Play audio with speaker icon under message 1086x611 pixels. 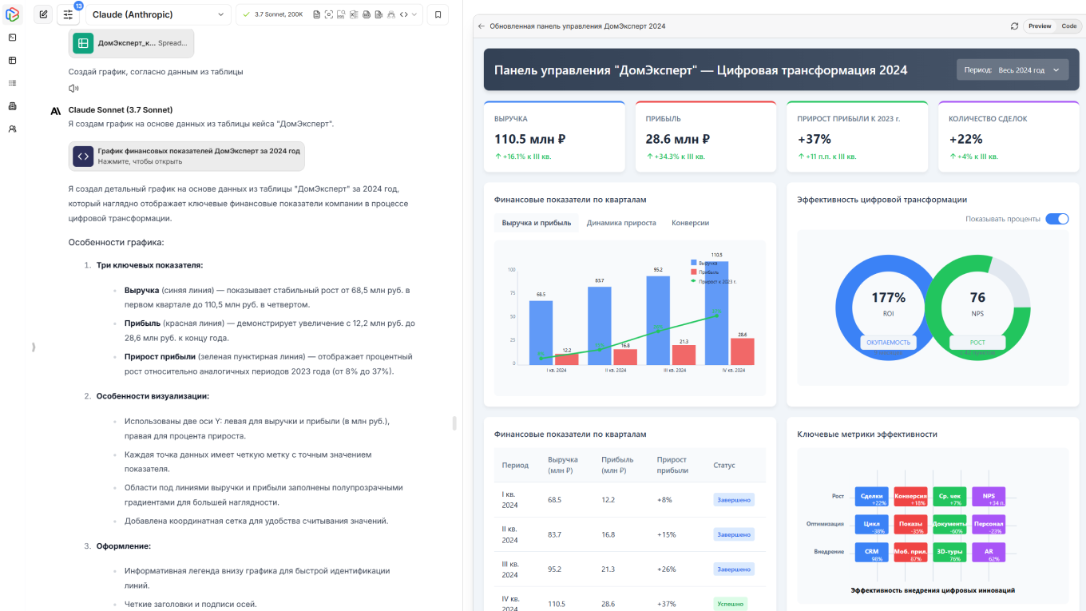73,89
